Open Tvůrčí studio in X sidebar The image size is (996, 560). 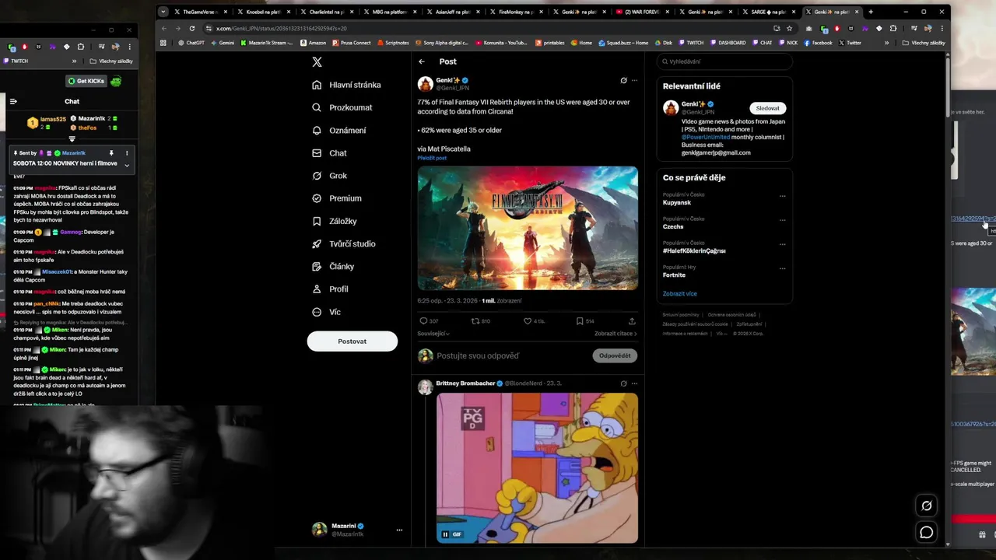343,243
